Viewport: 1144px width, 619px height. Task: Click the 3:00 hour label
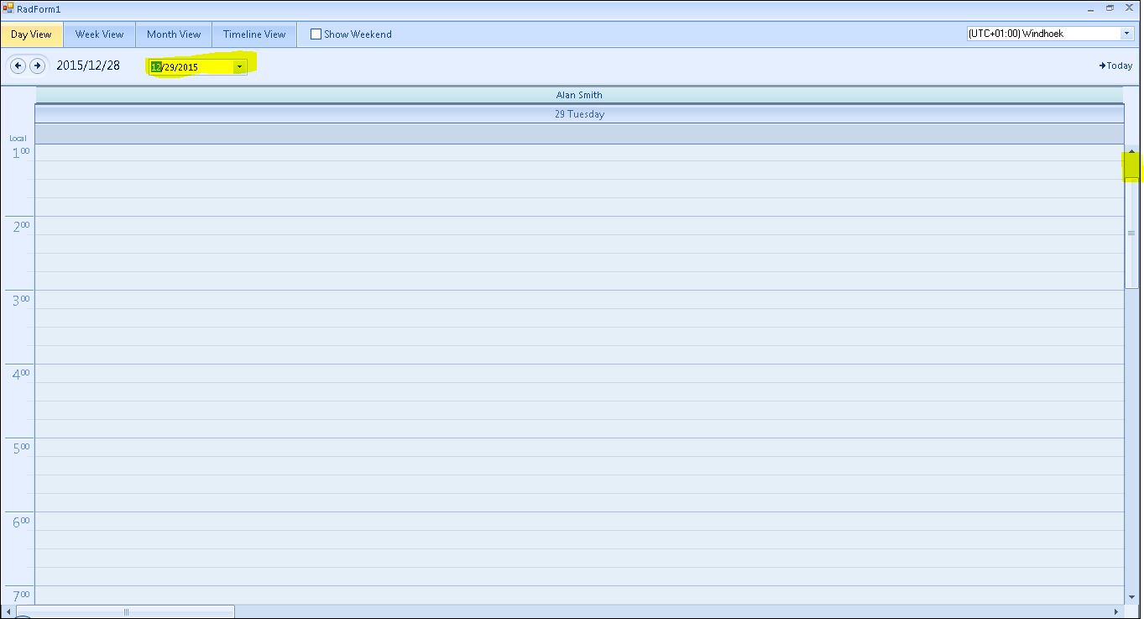[21, 301]
